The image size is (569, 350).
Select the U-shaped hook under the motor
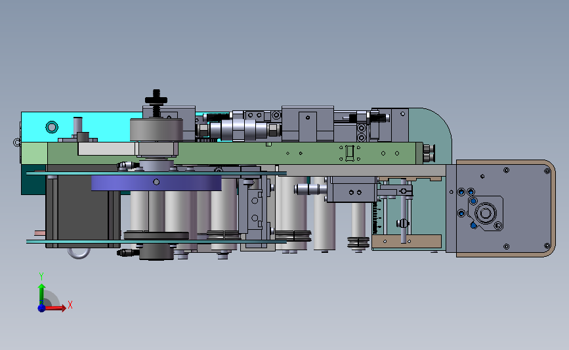pos(79,253)
